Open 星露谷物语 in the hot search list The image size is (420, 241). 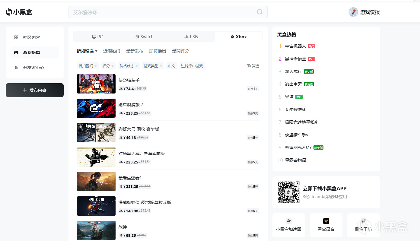point(296,160)
